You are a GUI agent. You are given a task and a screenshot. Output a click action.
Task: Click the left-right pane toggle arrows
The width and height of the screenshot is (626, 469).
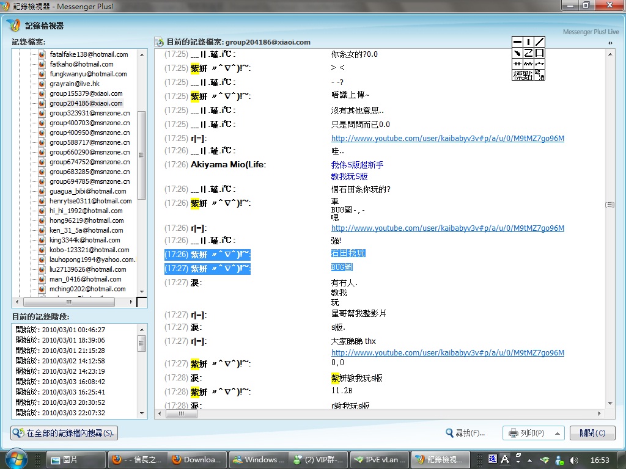click(610, 43)
